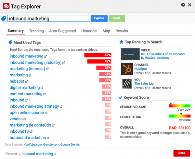Open external link icon next to marketing tag
Viewport: 195px width, 159px height.
click(30, 75)
